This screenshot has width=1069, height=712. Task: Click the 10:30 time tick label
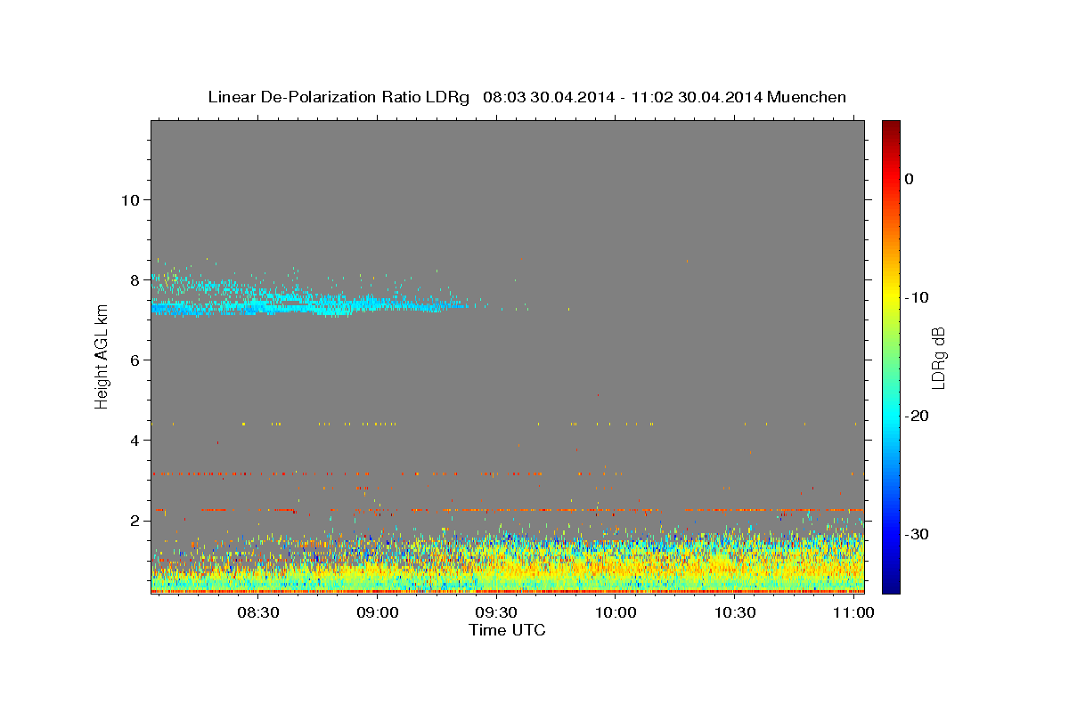[x=735, y=613]
